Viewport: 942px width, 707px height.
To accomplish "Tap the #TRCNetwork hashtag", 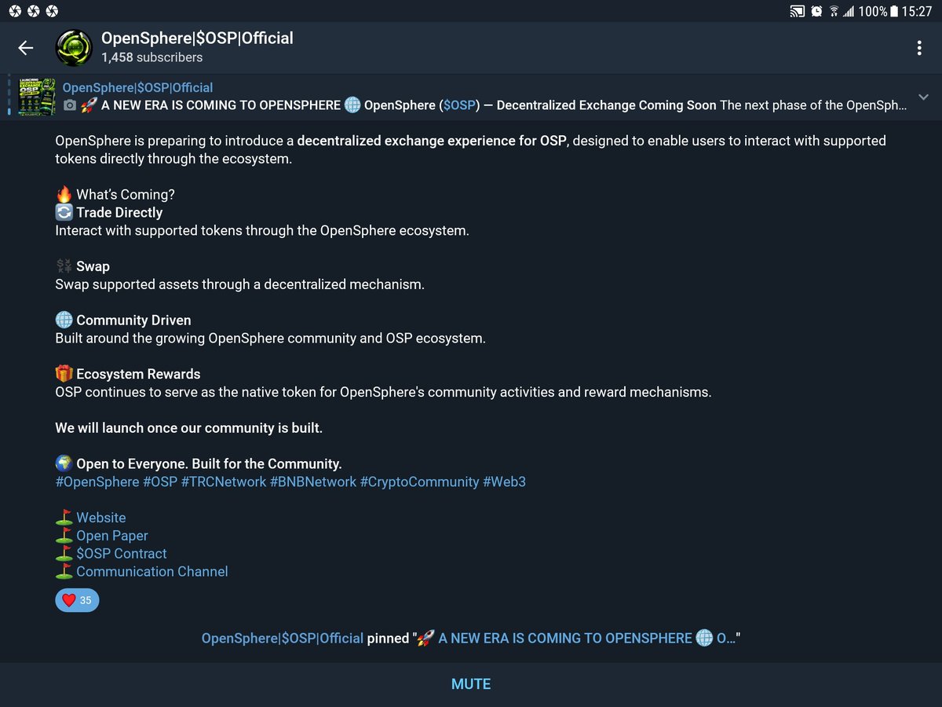I will click(x=223, y=482).
